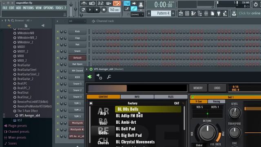Viewport: 261px width, 147px height.
Task: Stop playback with the stop button
Action: tap(97, 10)
